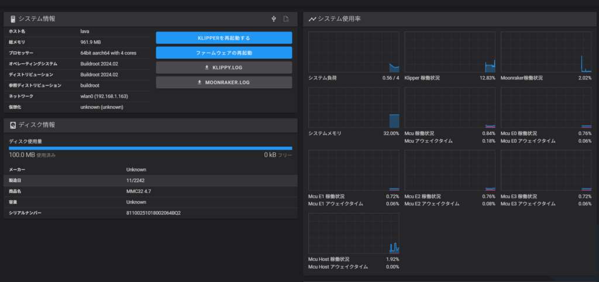Click the wlan0 network address value
The width and height of the screenshot is (599, 282).
coord(104,96)
